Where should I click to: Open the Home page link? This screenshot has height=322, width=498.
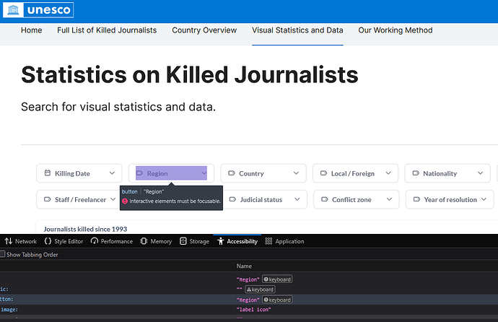32,30
